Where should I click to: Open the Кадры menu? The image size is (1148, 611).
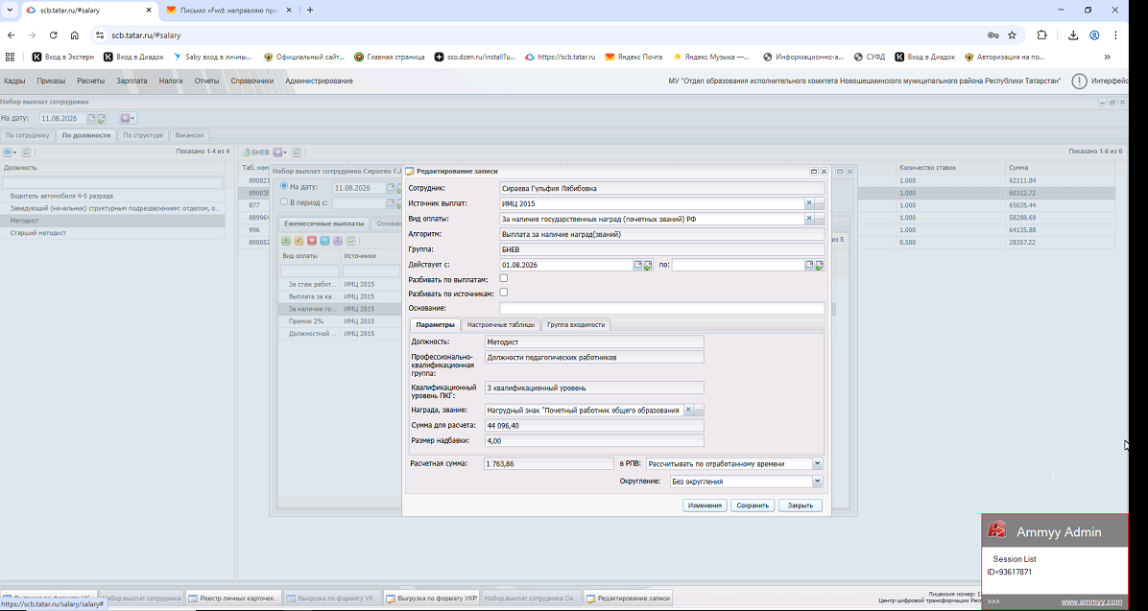[x=14, y=82]
